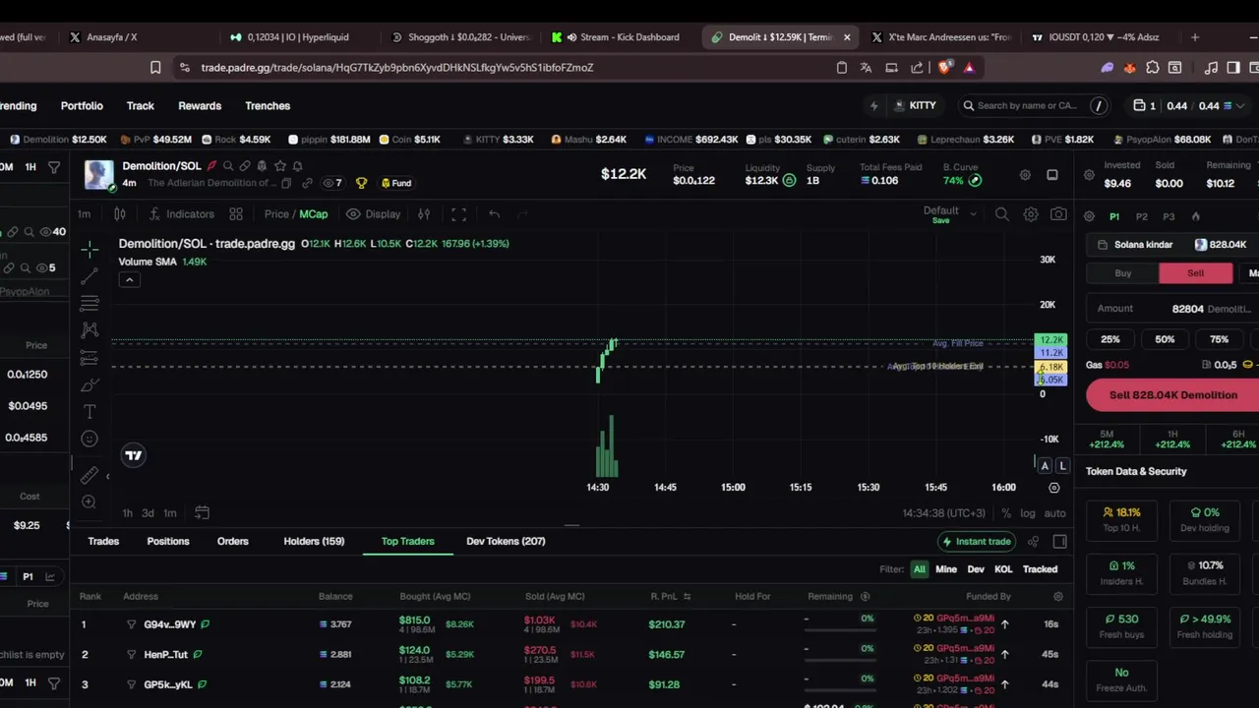Open chart adjustment sliders icon
Viewport: 1259px width, 708px height.
(424, 213)
